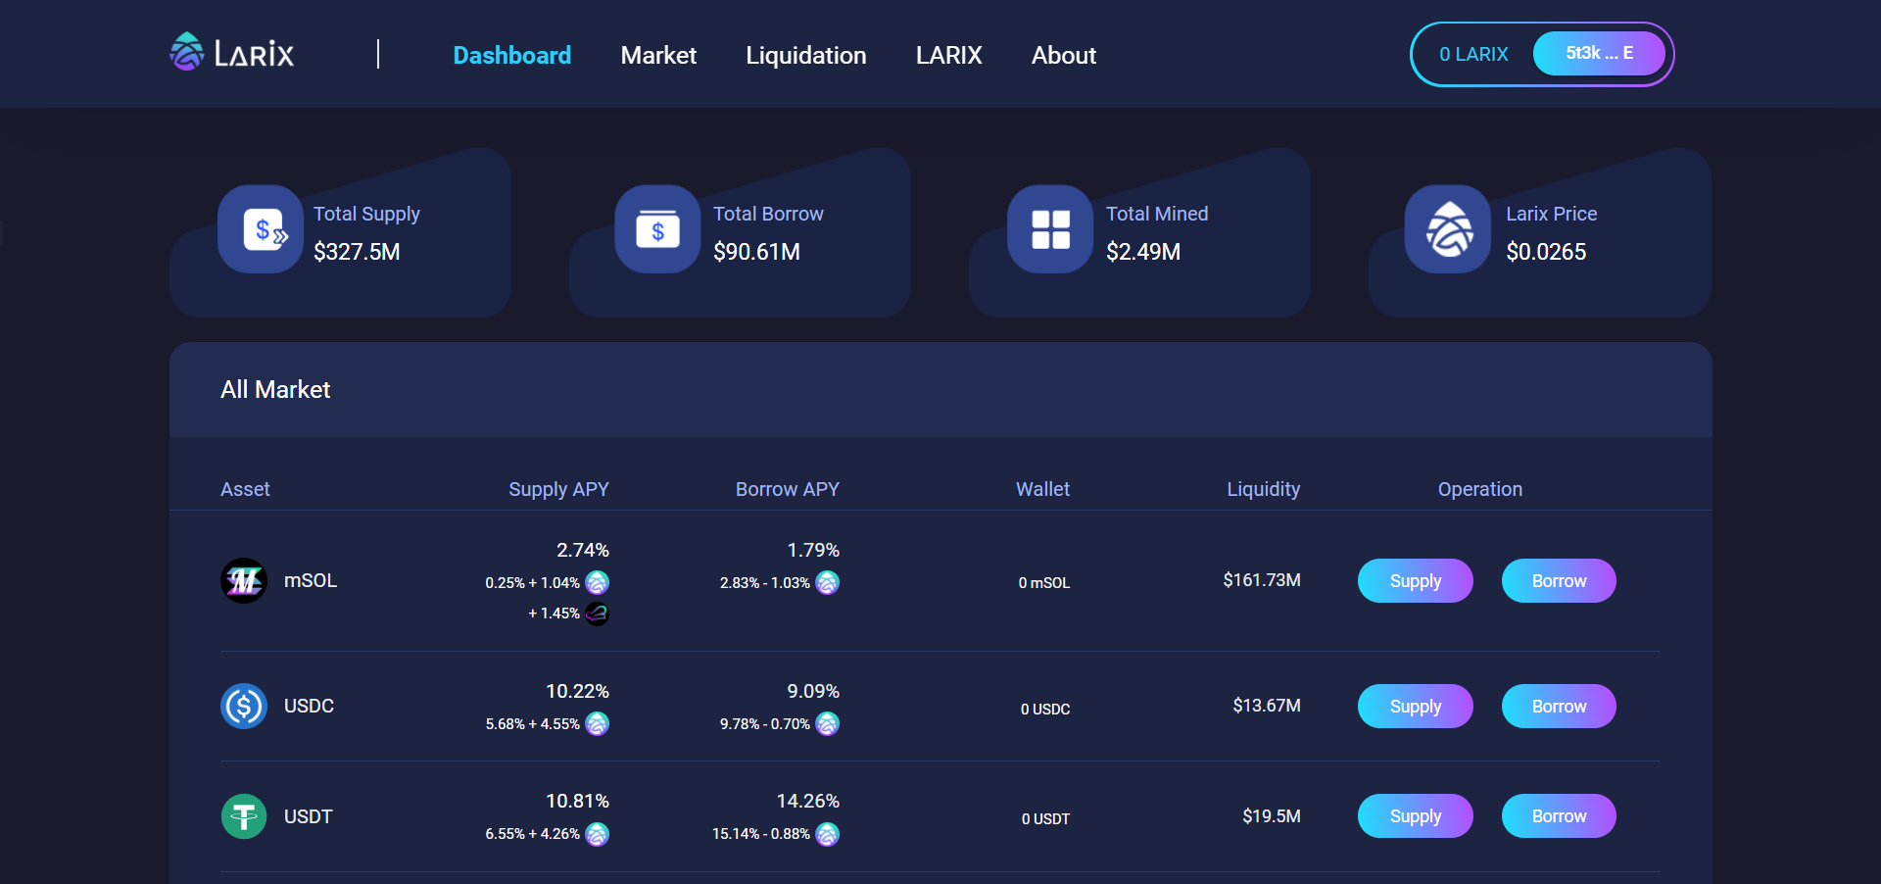Open the Dashboard tab
Viewport: 1881px width, 884px height.
coord(511,55)
